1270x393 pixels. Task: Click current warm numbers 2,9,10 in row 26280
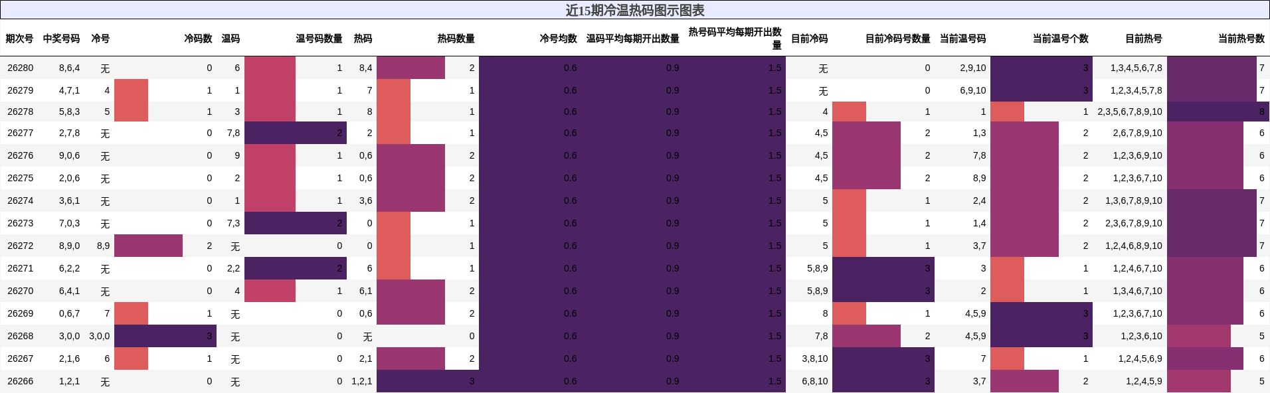pos(973,68)
